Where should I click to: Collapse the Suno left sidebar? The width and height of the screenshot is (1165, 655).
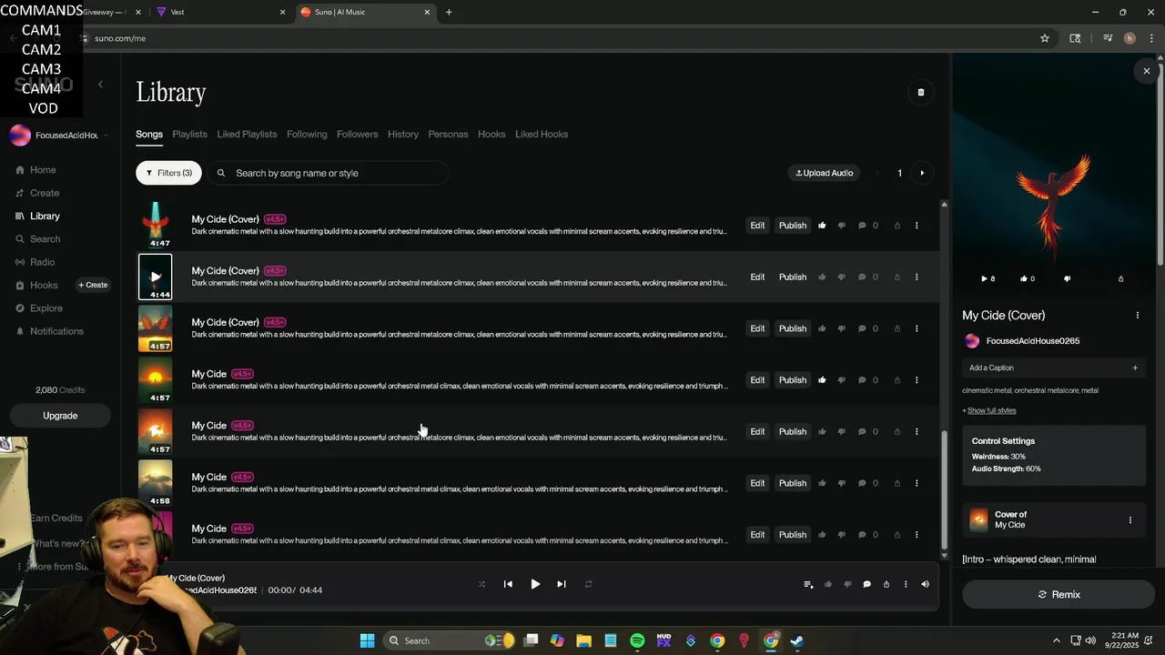pyautogui.click(x=100, y=85)
